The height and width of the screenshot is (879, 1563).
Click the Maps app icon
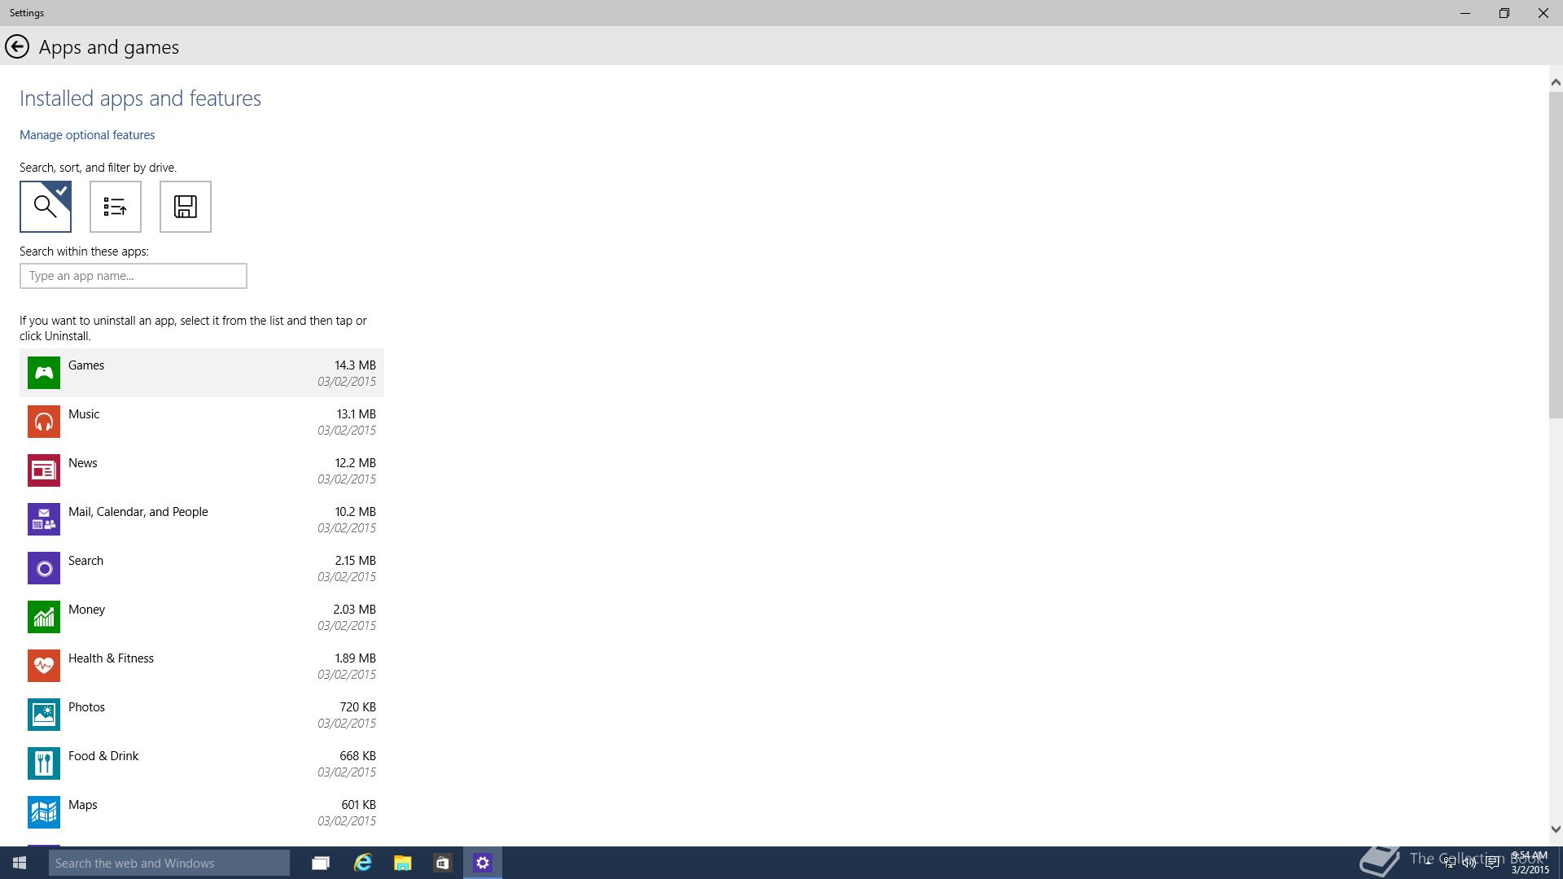click(x=44, y=812)
